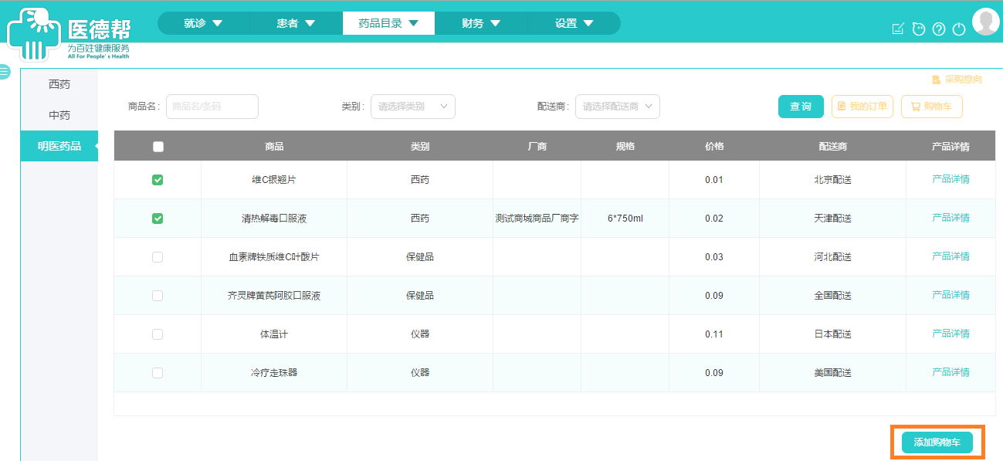This screenshot has height=461, width=1003.
Task: Click the 6*750ml specification cell
Action: pos(625,219)
